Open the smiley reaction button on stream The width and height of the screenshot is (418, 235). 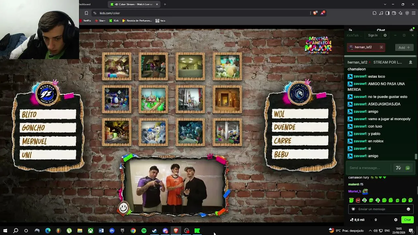(x=123, y=208)
